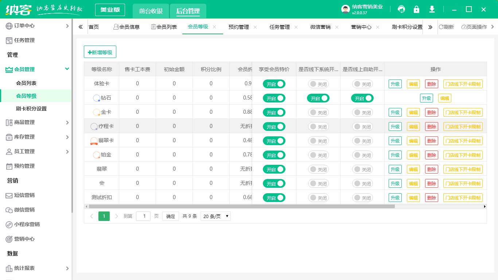Image resolution: width=498 pixels, height=280 pixels.
Task: Turn off 线上自助开卡 for 钻石
Action: [x=362, y=98]
